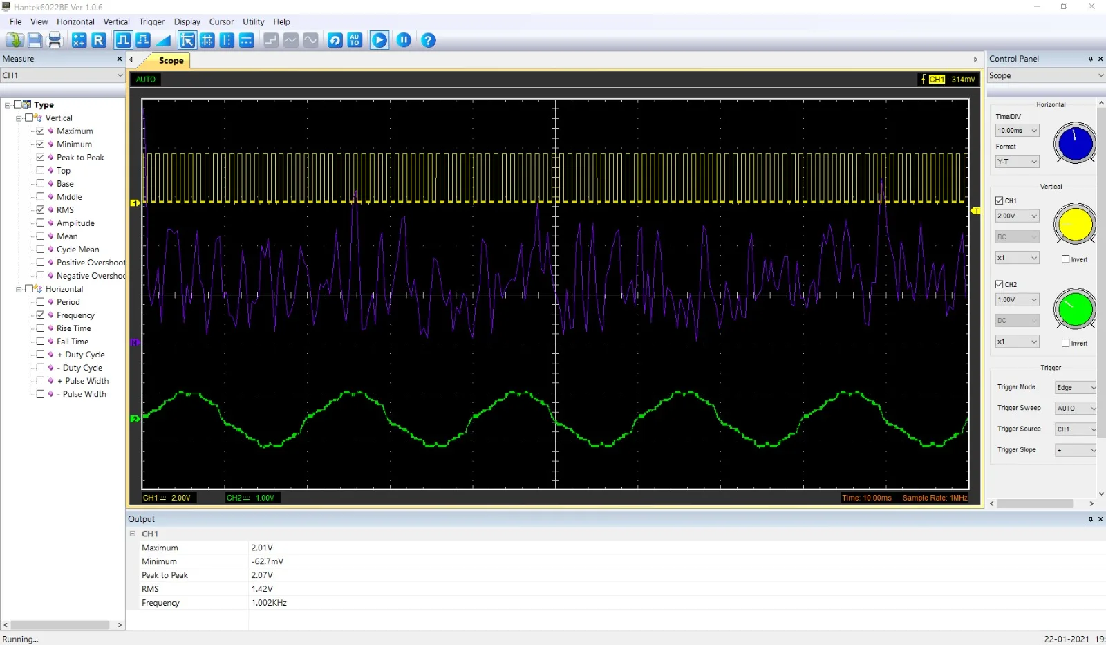This screenshot has width=1106, height=645.
Task: Toggle the CH2 channel checkbox
Action: tap(999, 284)
